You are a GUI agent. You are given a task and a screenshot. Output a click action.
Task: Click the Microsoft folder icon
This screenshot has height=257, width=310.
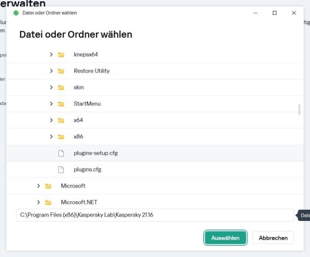48,186
